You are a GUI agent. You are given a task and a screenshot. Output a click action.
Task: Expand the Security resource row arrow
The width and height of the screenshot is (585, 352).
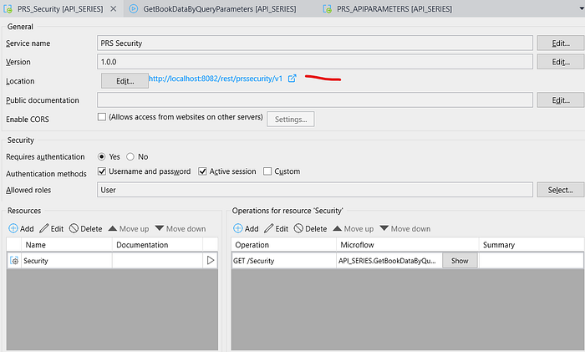(210, 261)
